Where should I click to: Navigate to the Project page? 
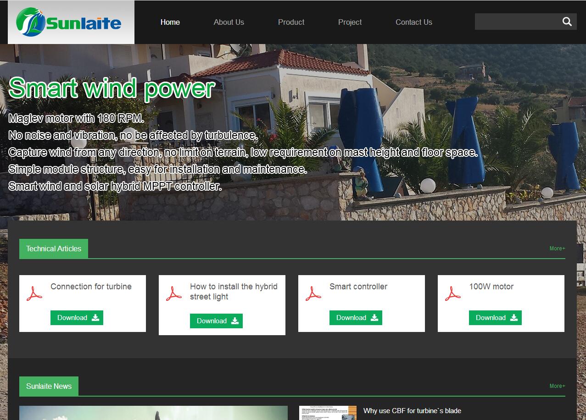pyautogui.click(x=350, y=22)
